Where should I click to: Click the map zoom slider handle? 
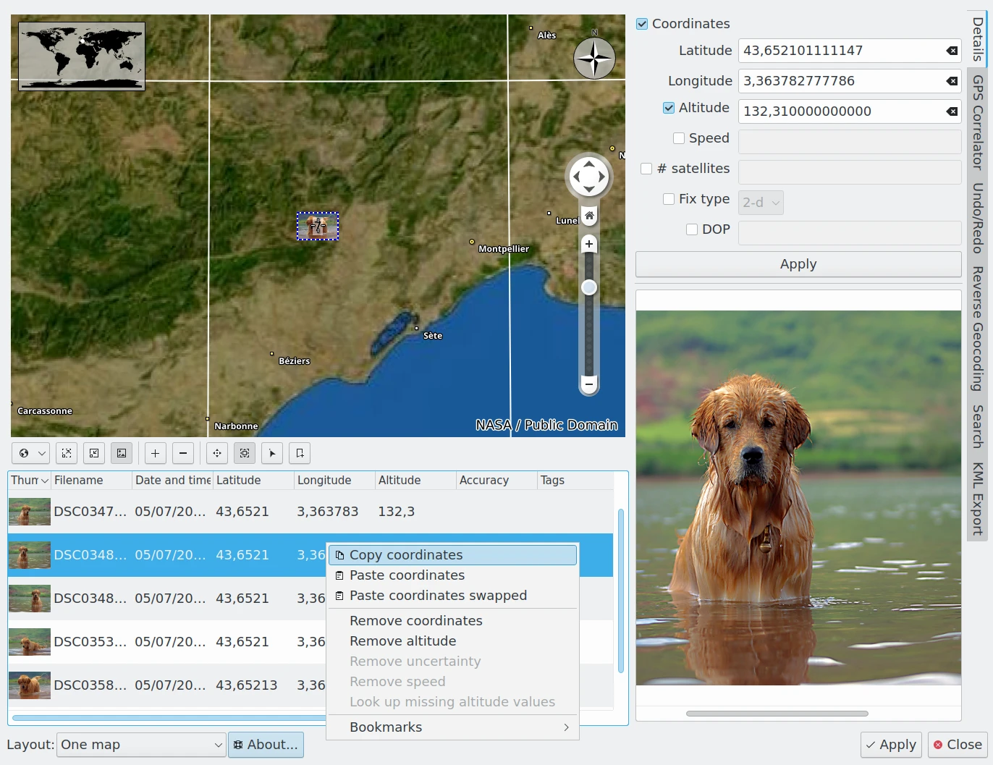point(589,287)
